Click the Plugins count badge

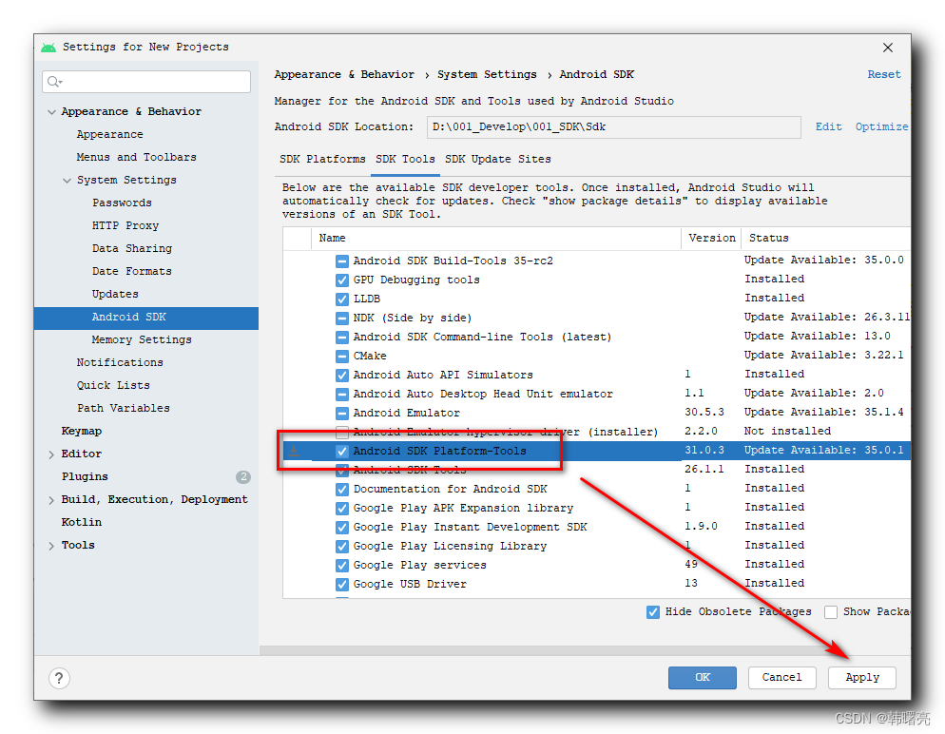tap(242, 476)
